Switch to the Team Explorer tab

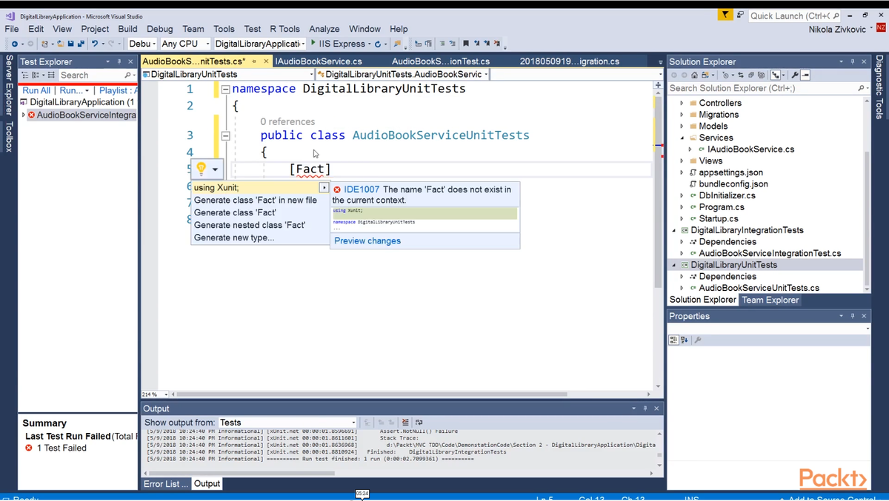tap(770, 300)
